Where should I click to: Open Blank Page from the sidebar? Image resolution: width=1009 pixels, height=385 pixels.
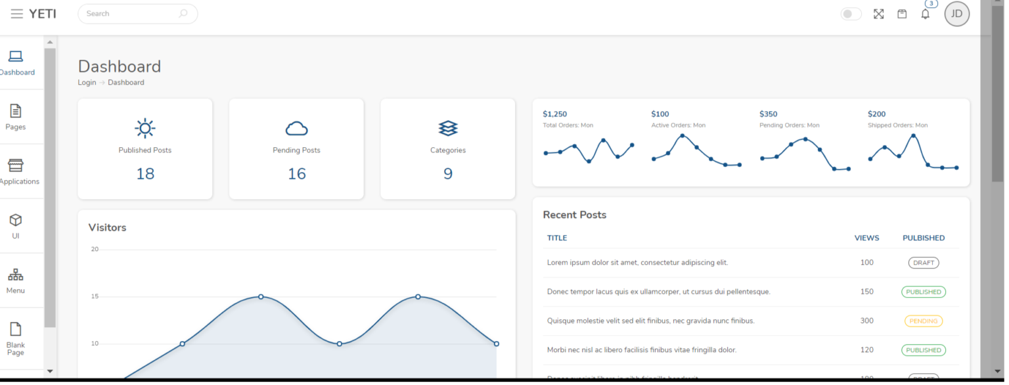pyautogui.click(x=15, y=335)
